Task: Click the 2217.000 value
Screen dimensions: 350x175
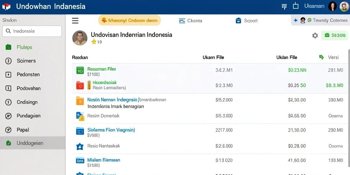Action: click(x=224, y=130)
